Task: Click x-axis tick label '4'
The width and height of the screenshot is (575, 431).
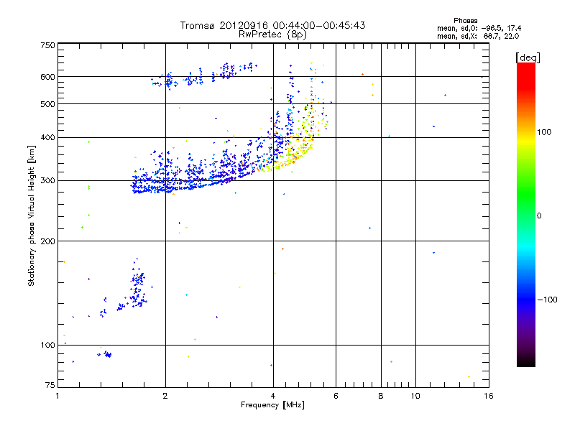Action: click(x=273, y=396)
